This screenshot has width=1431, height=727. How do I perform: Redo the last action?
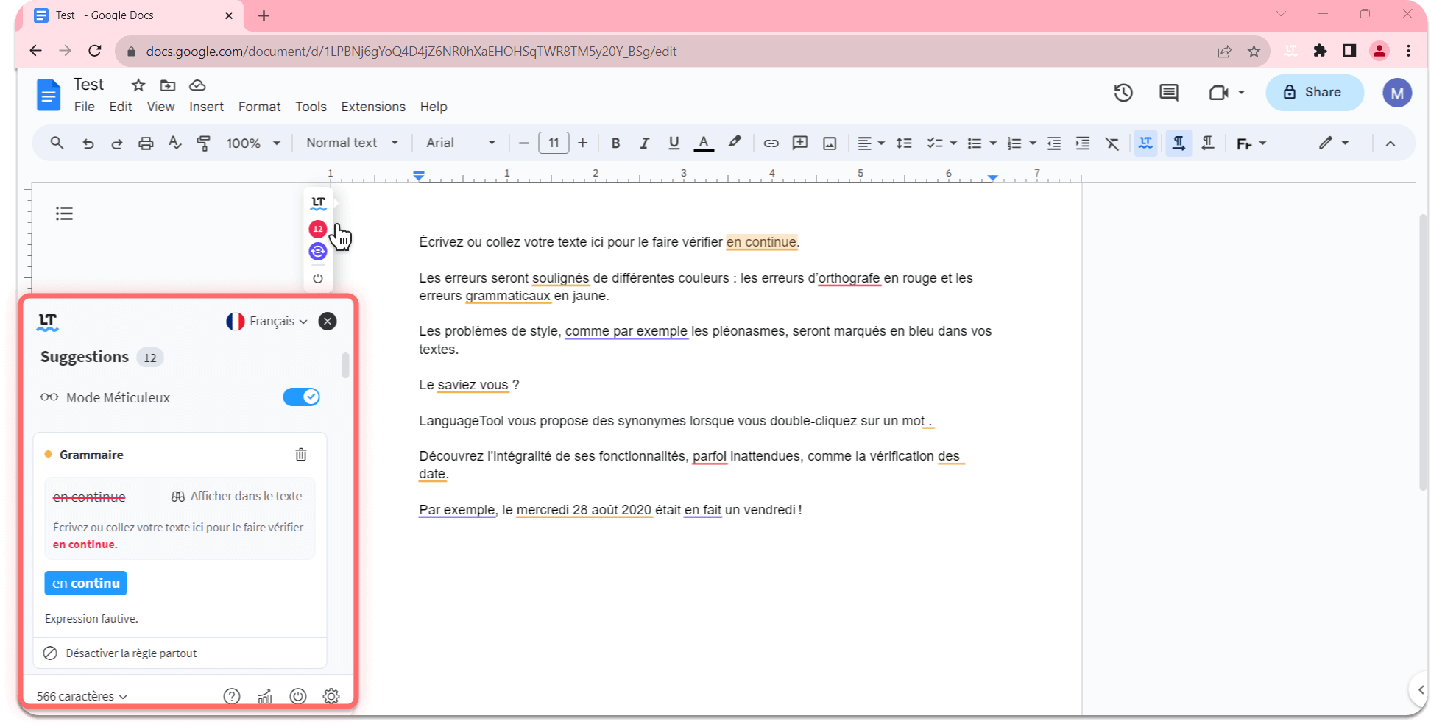[116, 143]
